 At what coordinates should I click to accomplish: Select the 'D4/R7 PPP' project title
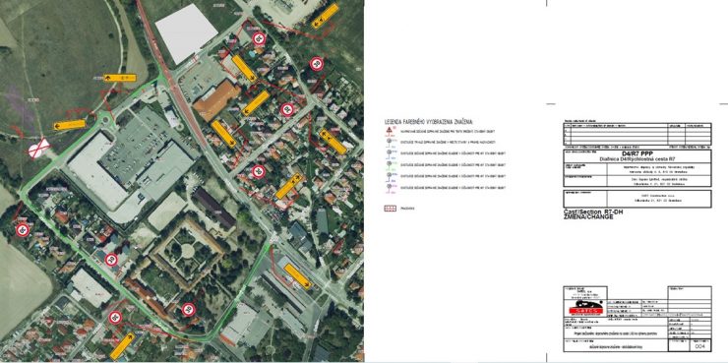tap(637, 153)
